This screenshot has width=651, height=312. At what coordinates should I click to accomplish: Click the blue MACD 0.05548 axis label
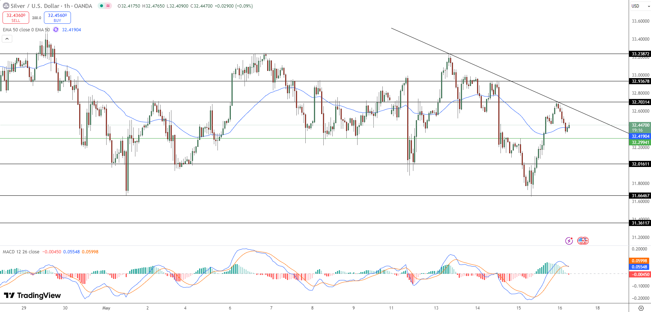[639, 267]
